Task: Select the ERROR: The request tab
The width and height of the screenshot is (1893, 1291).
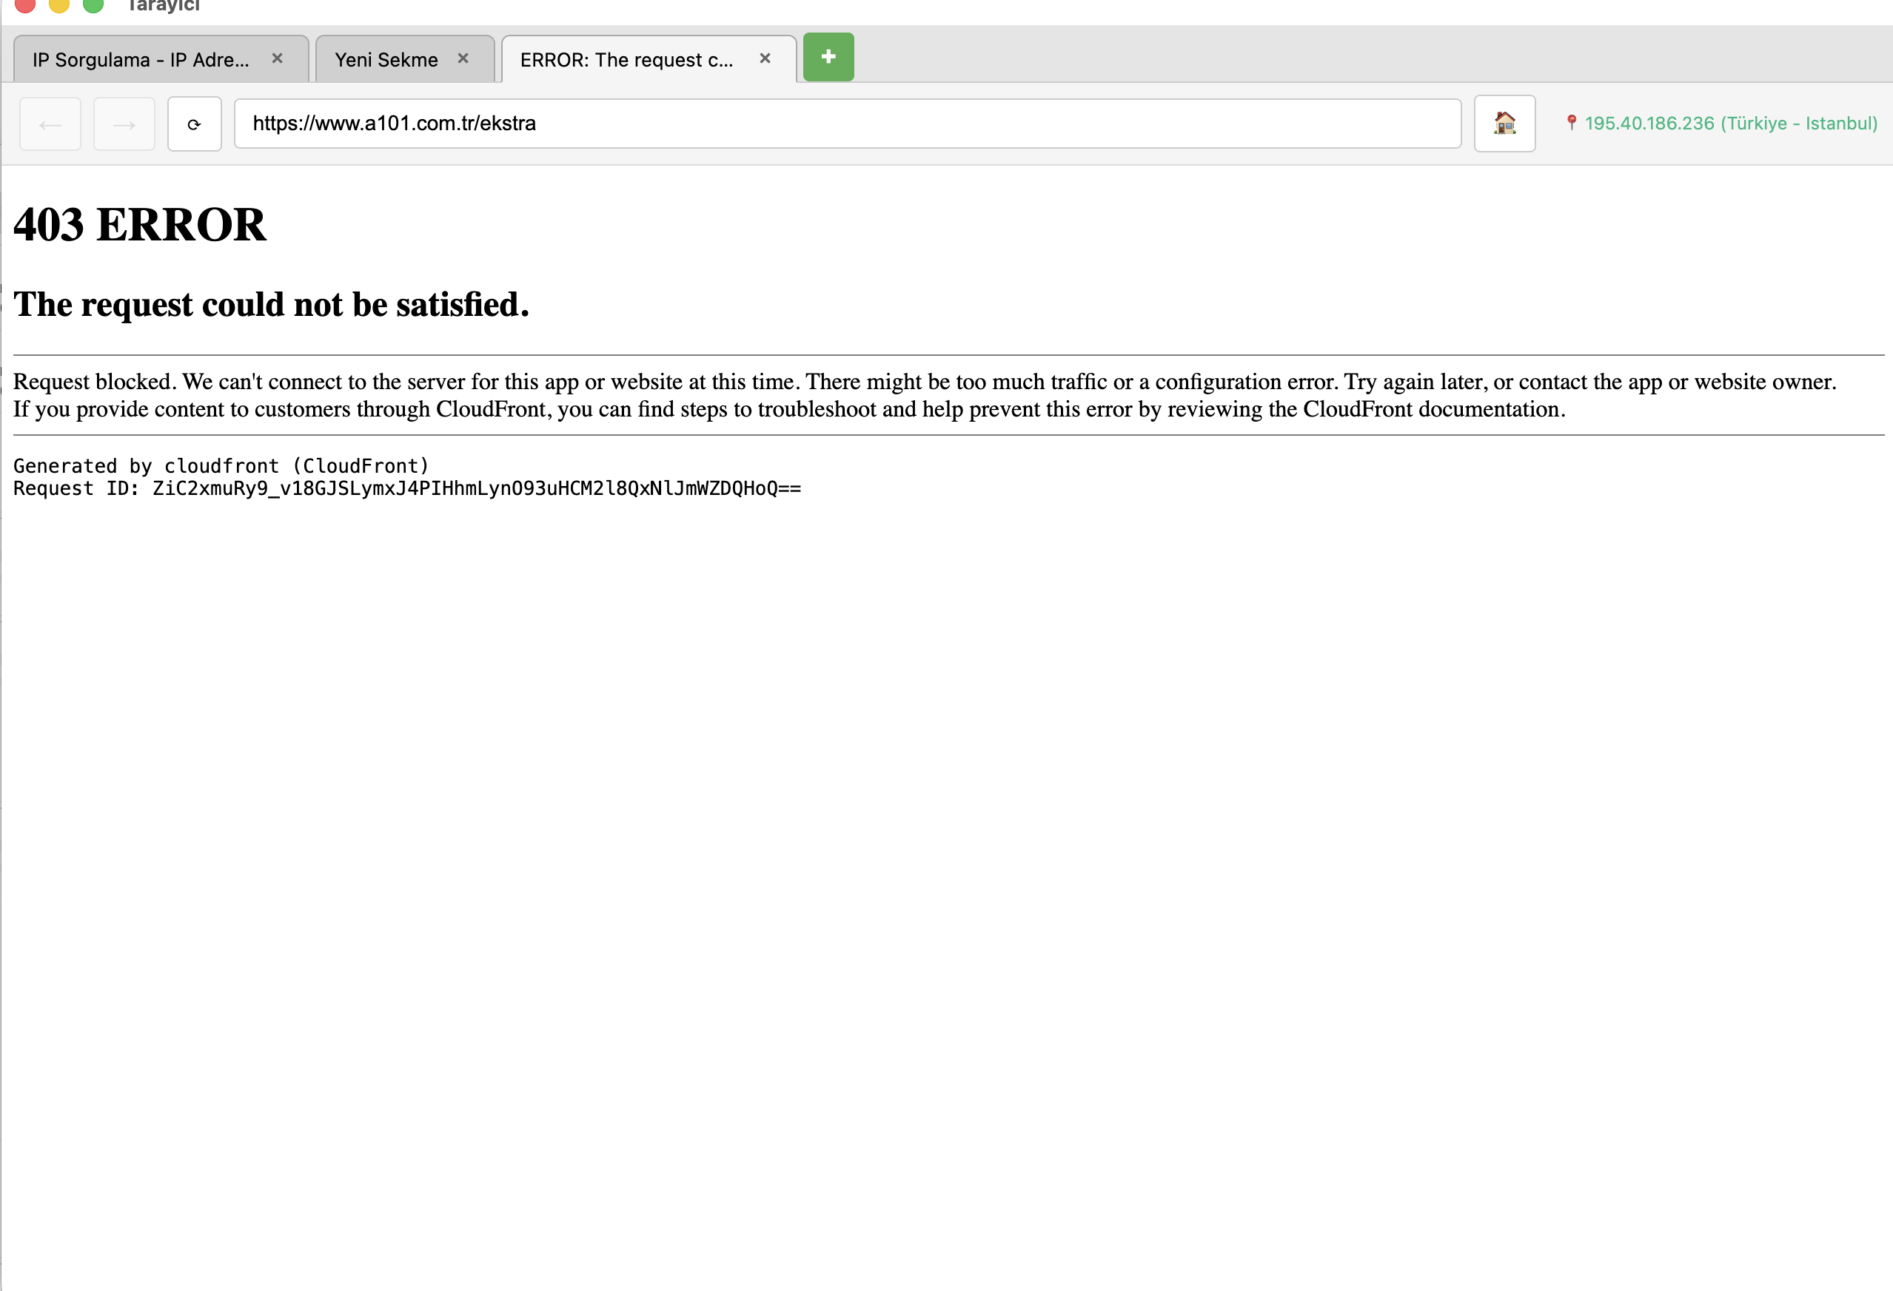Action: 649,58
